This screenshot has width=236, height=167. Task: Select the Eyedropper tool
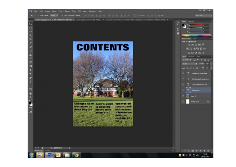point(30,43)
